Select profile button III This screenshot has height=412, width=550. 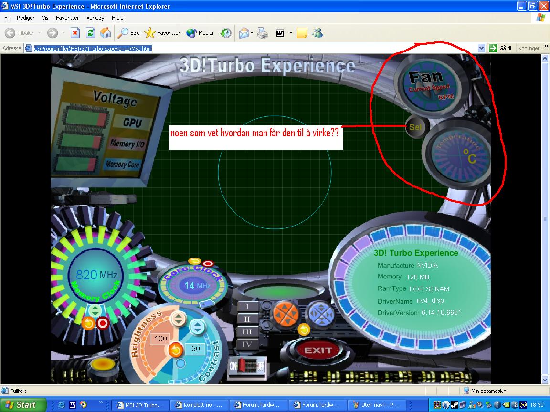click(x=247, y=332)
